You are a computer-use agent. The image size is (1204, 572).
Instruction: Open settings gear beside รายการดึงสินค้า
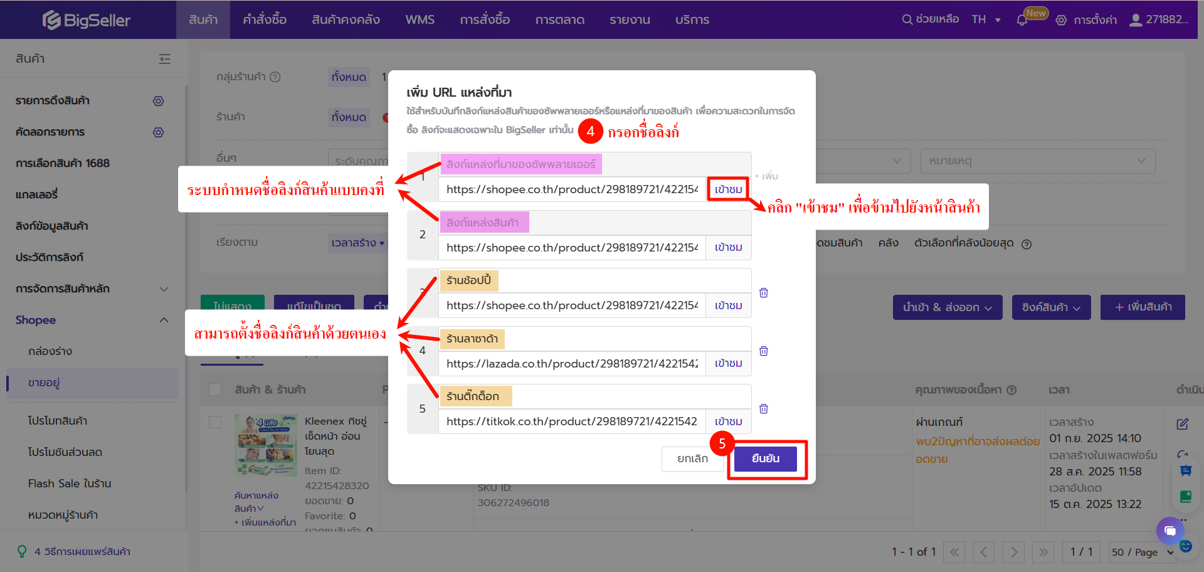tap(159, 101)
